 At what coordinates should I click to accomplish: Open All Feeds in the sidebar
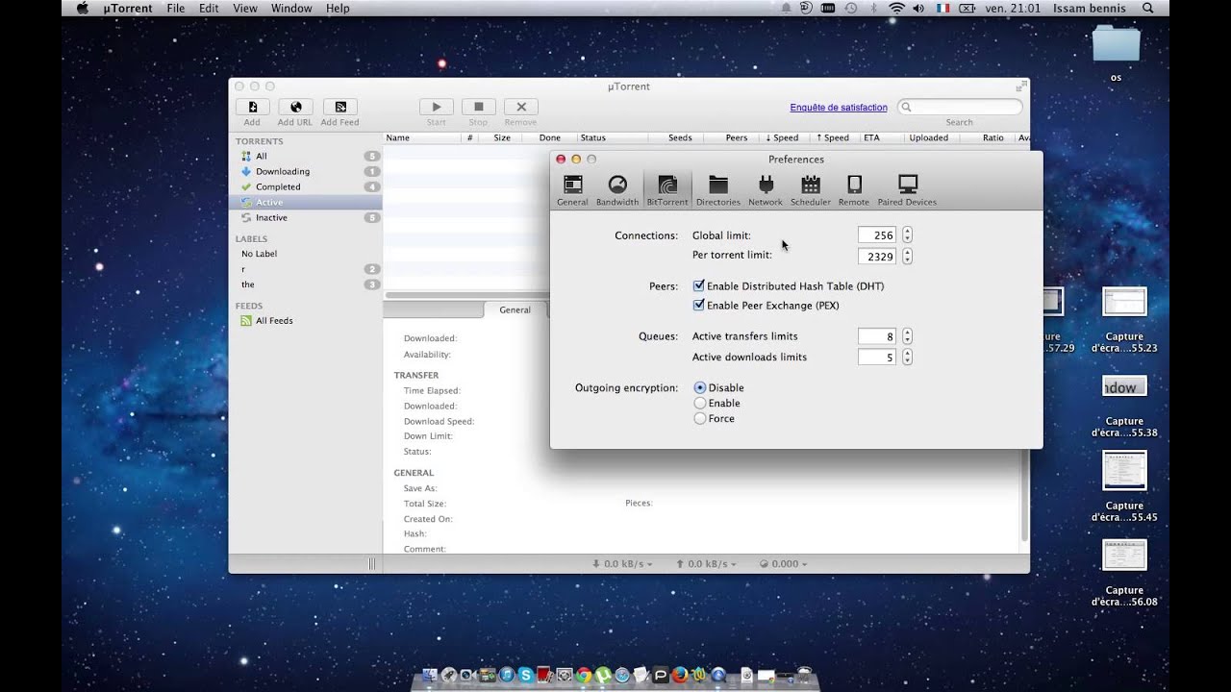305,321
